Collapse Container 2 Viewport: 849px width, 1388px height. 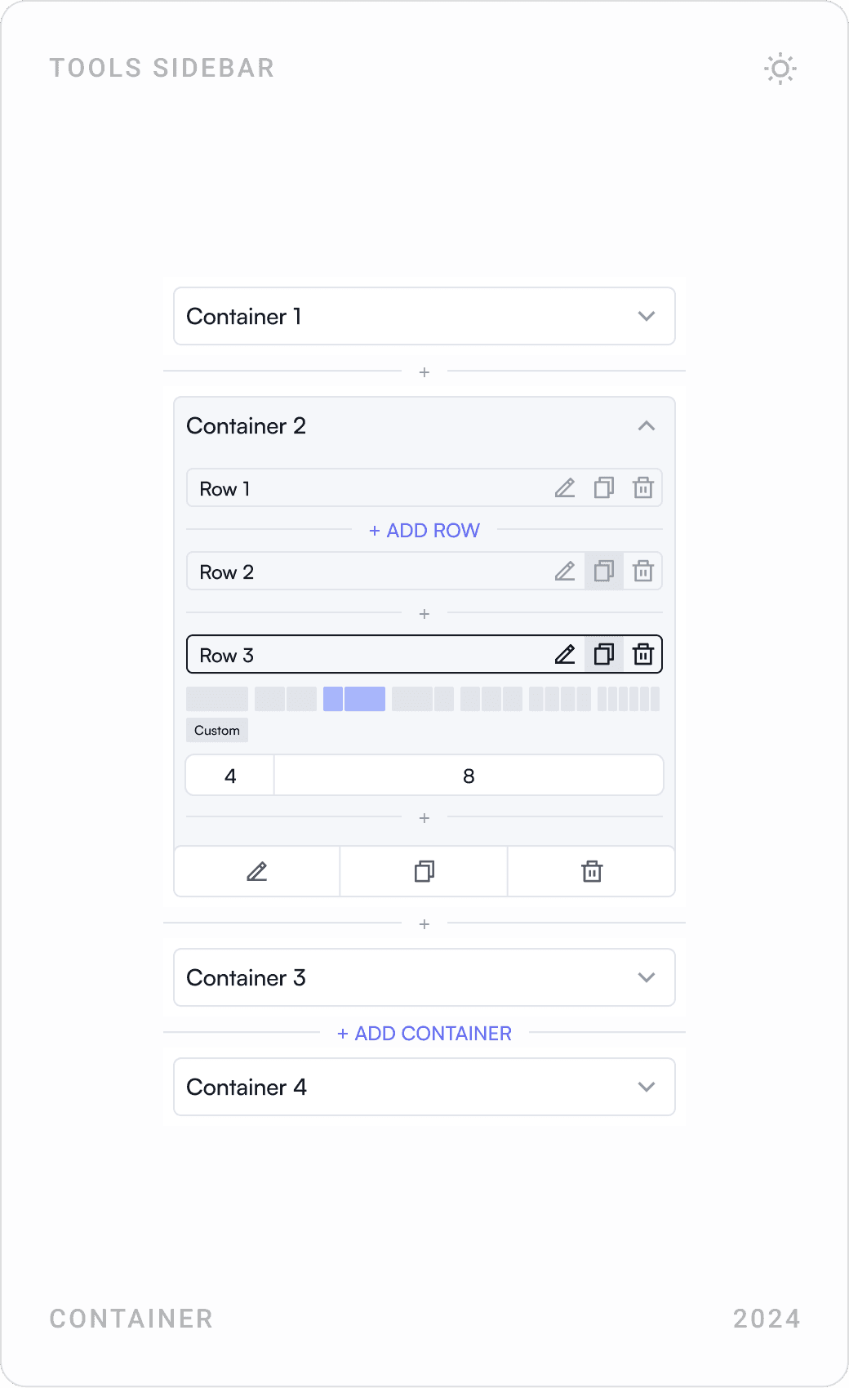pyautogui.click(x=647, y=426)
